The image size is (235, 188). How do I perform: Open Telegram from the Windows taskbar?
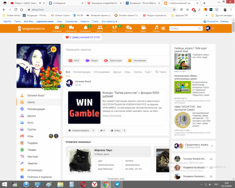118,185
